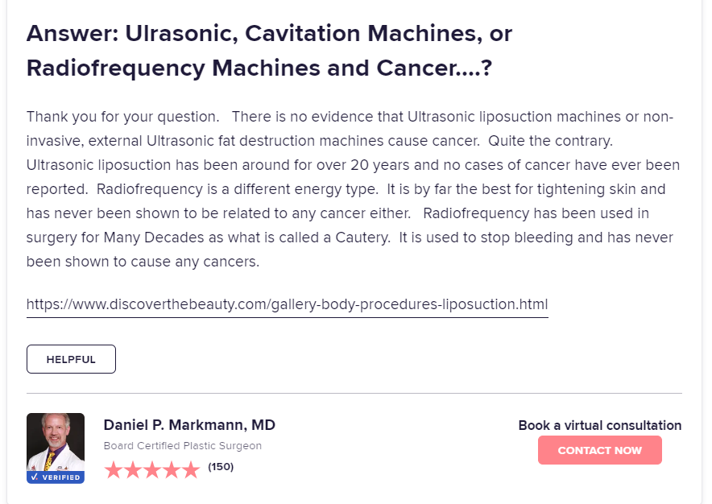This screenshot has height=504, width=712.
Task: Select the fifth rating star
Action: pyautogui.click(x=191, y=470)
